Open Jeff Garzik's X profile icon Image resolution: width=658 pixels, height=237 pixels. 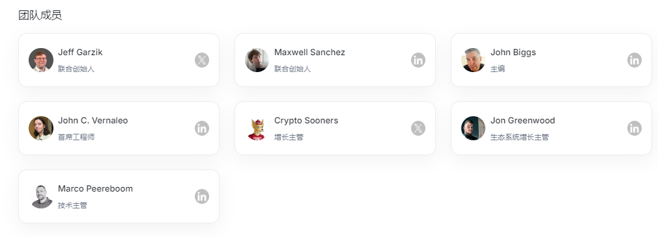pyautogui.click(x=202, y=60)
